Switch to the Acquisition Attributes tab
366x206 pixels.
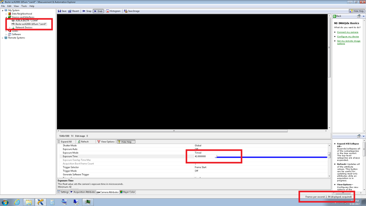click(x=83, y=192)
